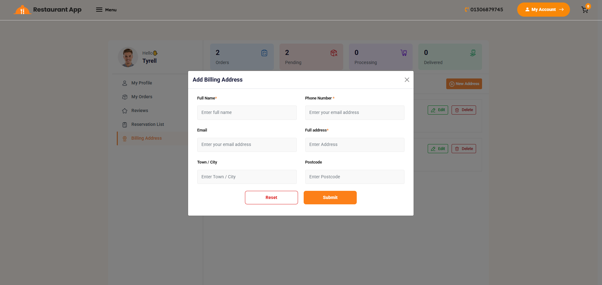The image size is (602, 285).
Task: Open the hamburger Menu
Action: point(106,10)
